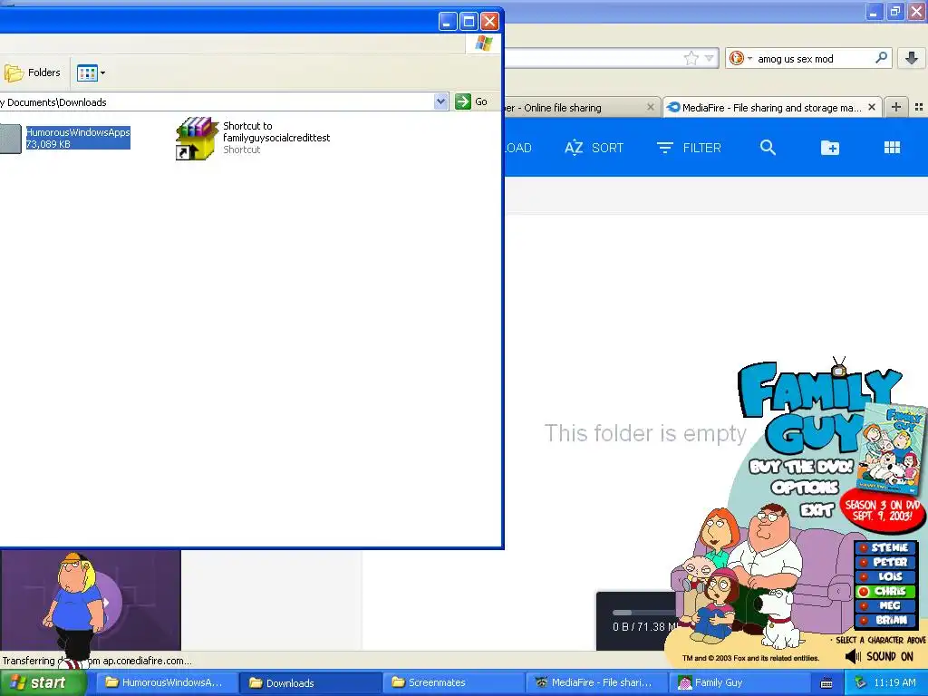928x696 pixels.
Task: Click the Windows flag logo in Explorer
Action: coord(484,43)
